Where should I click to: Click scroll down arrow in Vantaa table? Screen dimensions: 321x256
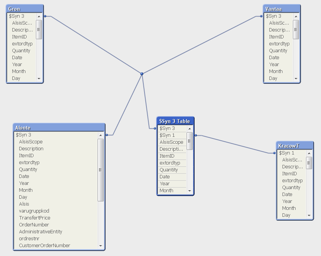[x=296, y=78]
